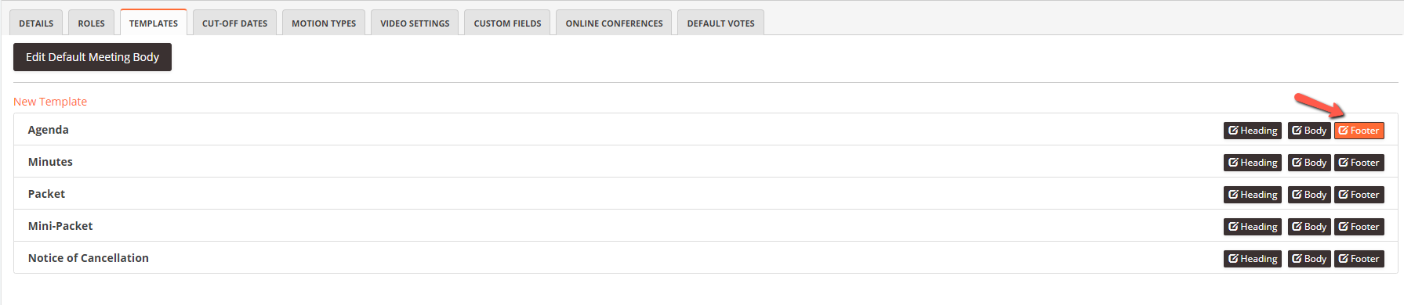Switch to the Details tab
The height and width of the screenshot is (305, 1404).
36,23
